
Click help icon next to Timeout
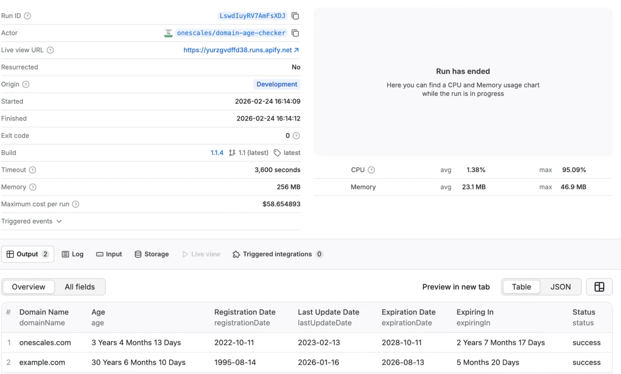(x=32, y=170)
